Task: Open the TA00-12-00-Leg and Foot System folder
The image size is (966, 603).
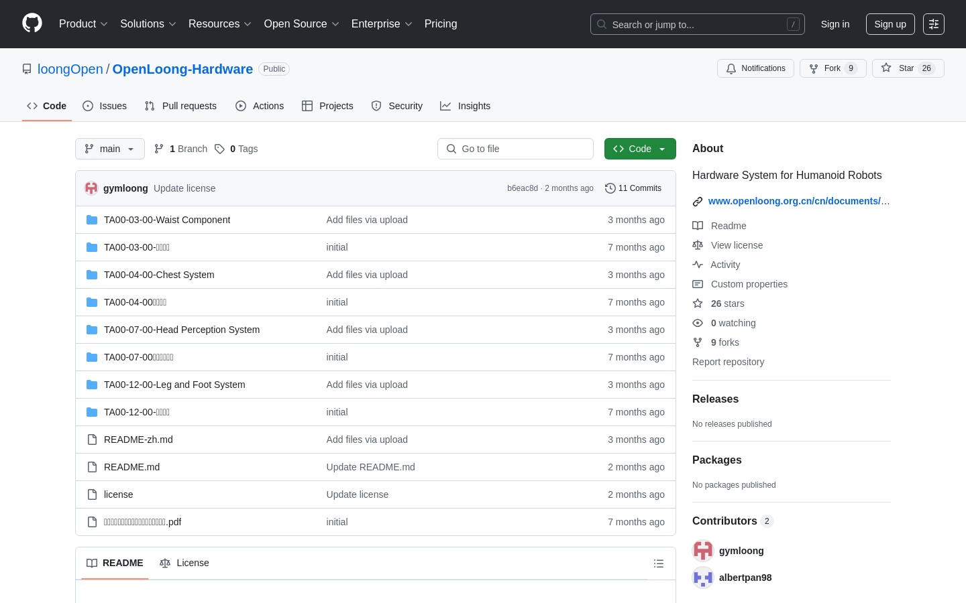Action: click(174, 385)
